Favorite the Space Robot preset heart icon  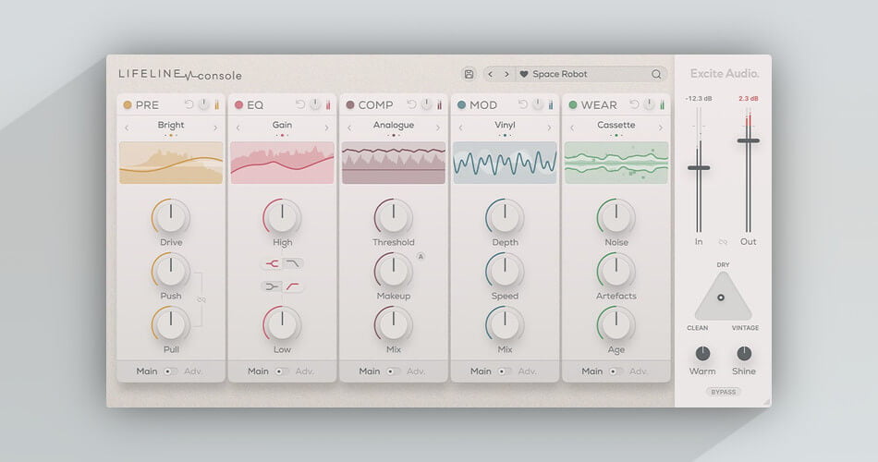pos(524,74)
